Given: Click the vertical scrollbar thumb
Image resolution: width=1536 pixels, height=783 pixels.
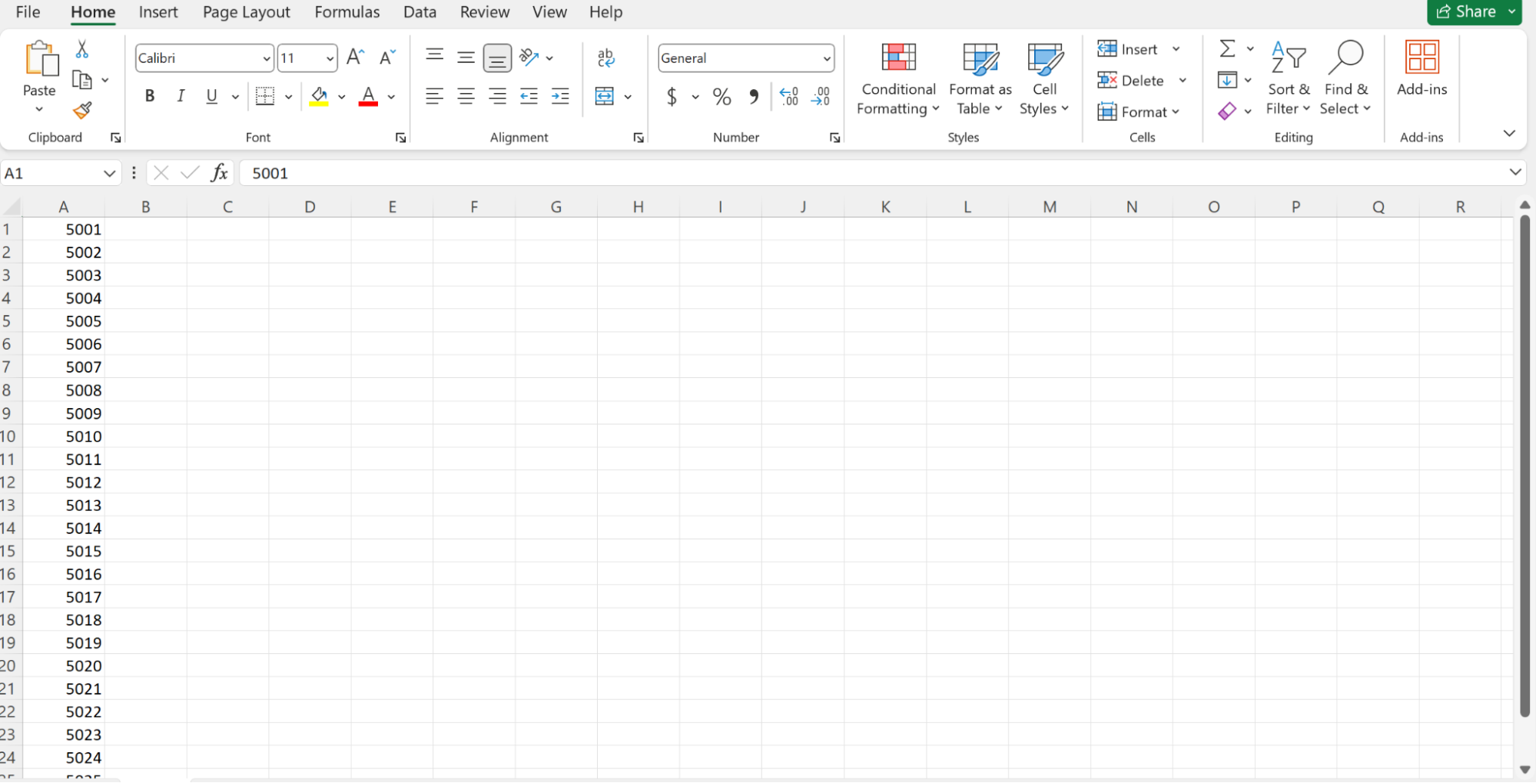Looking at the screenshot, I should point(1524,465).
